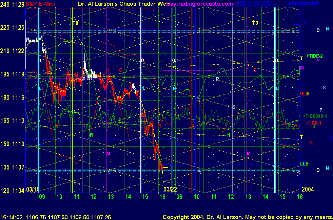The width and height of the screenshot is (333, 220).
Task: Click the "165 1113" price axis label
Action: [12, 120]
